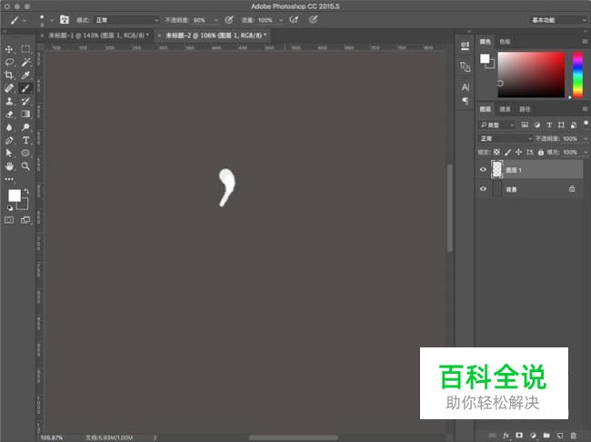The height and width of the screenshot is (442, 591).
Task: Open the opacity 90% slider dropdown
Action: point(216,20)
